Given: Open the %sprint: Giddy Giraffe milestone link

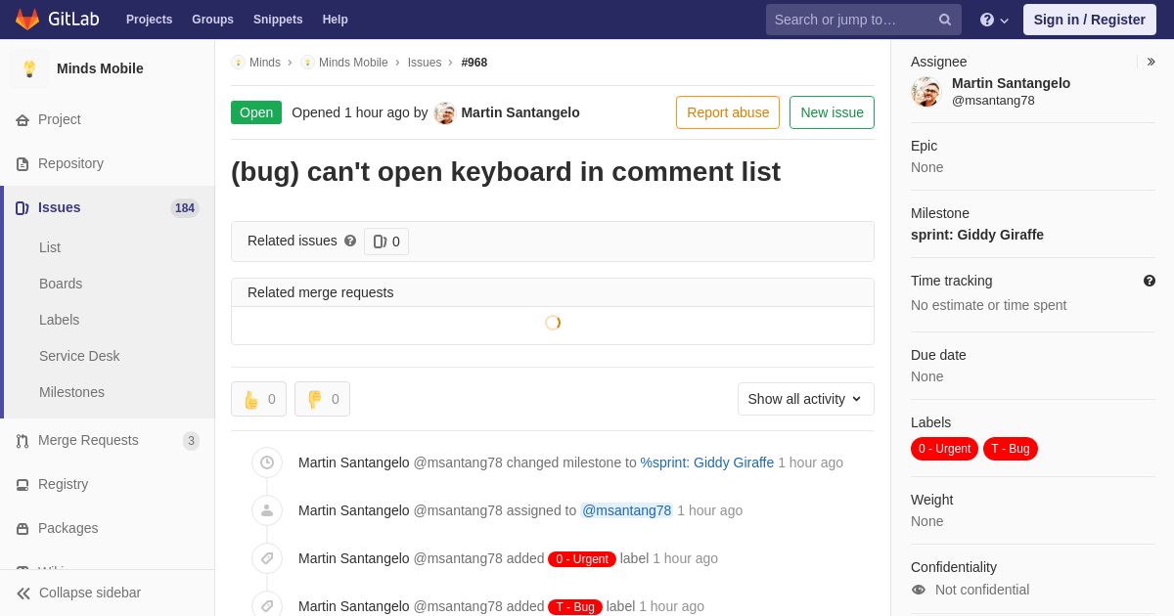Looking at the screenshot, I should pos(707,462).
